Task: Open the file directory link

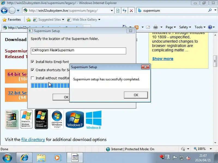Action: click(x=33, y=139)
